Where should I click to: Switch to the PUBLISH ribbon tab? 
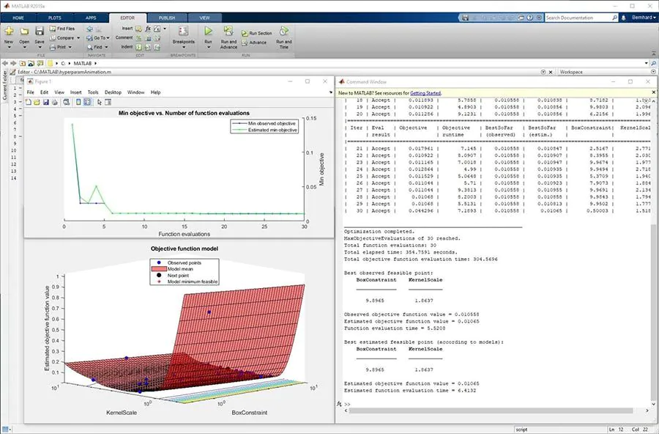point(167,17)
